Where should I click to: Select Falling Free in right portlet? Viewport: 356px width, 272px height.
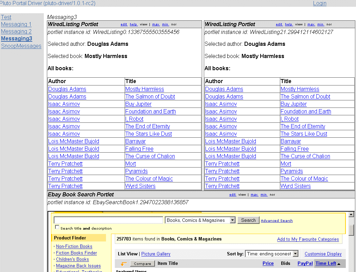[x=295, y=149]
